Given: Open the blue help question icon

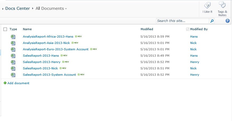Looking at the screenshot, I should coord(227,21).
